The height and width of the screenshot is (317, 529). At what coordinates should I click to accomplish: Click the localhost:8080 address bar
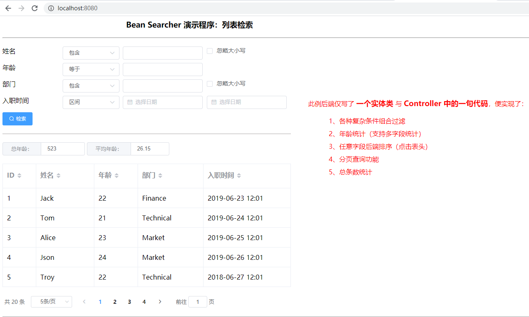pos(77,8)
